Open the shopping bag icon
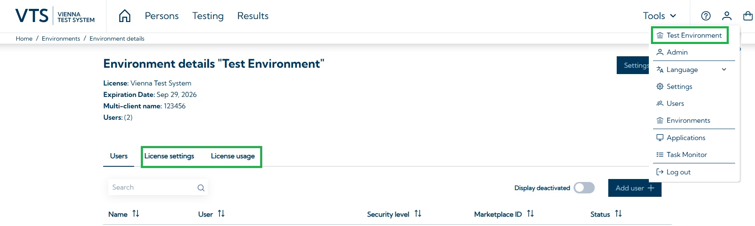 [x=748, y=16]
